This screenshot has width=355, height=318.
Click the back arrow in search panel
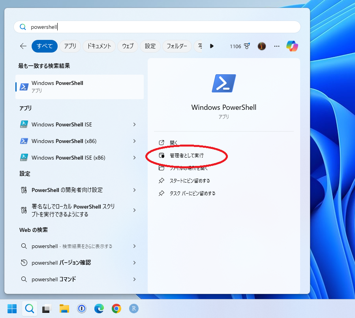click(x=23, y=46)
